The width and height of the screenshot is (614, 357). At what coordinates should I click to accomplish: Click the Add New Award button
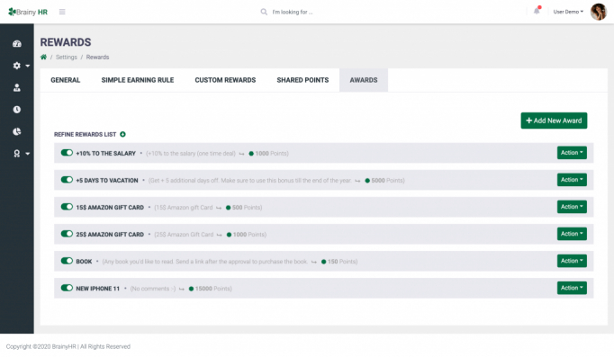tap(554, 120)
